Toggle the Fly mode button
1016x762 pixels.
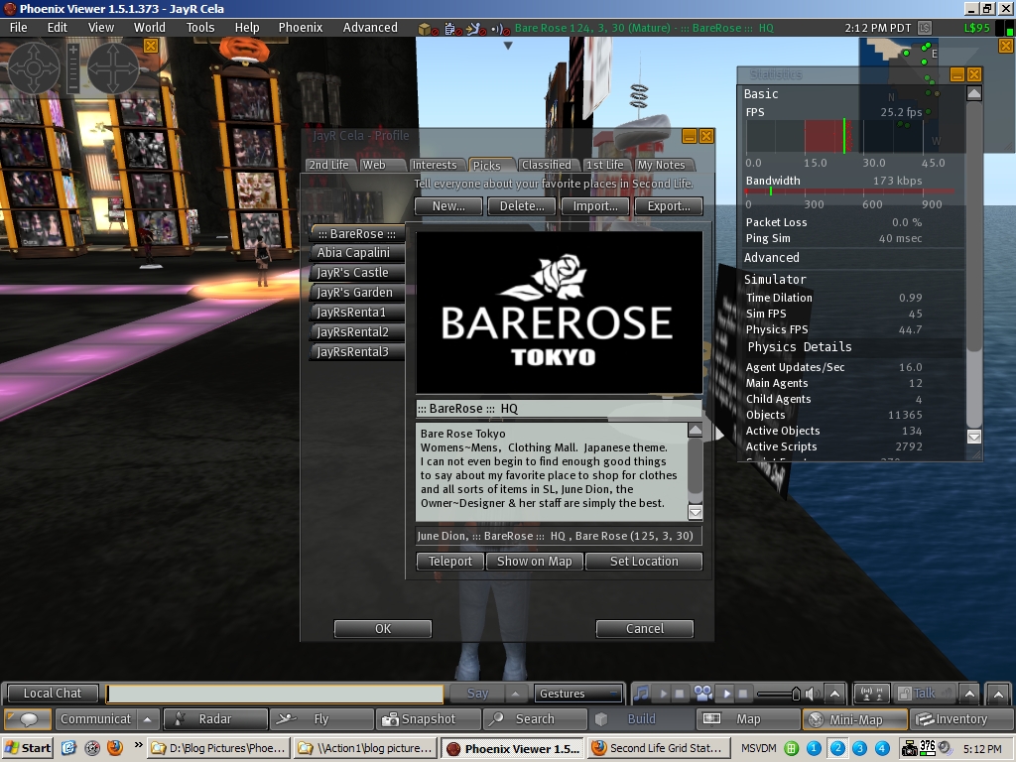coord(321,719)
